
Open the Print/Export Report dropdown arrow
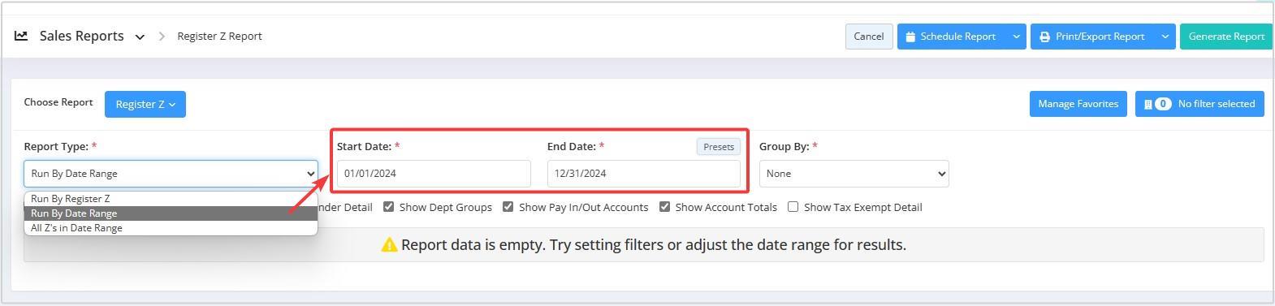pyautogui.click(x=1165, y=37)
